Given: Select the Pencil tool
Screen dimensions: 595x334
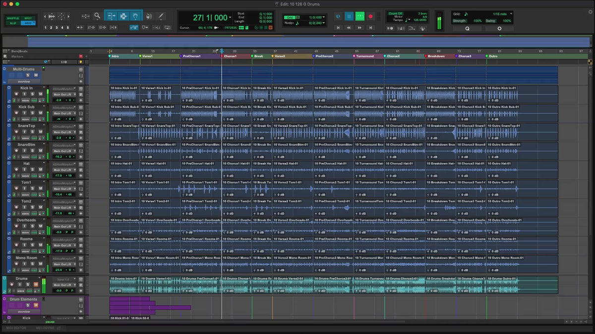Looking at the screenshot, I should point(161,16).
